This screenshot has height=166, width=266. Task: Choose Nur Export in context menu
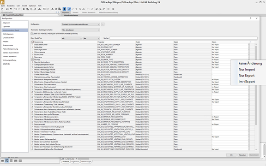tap(247, 76)
